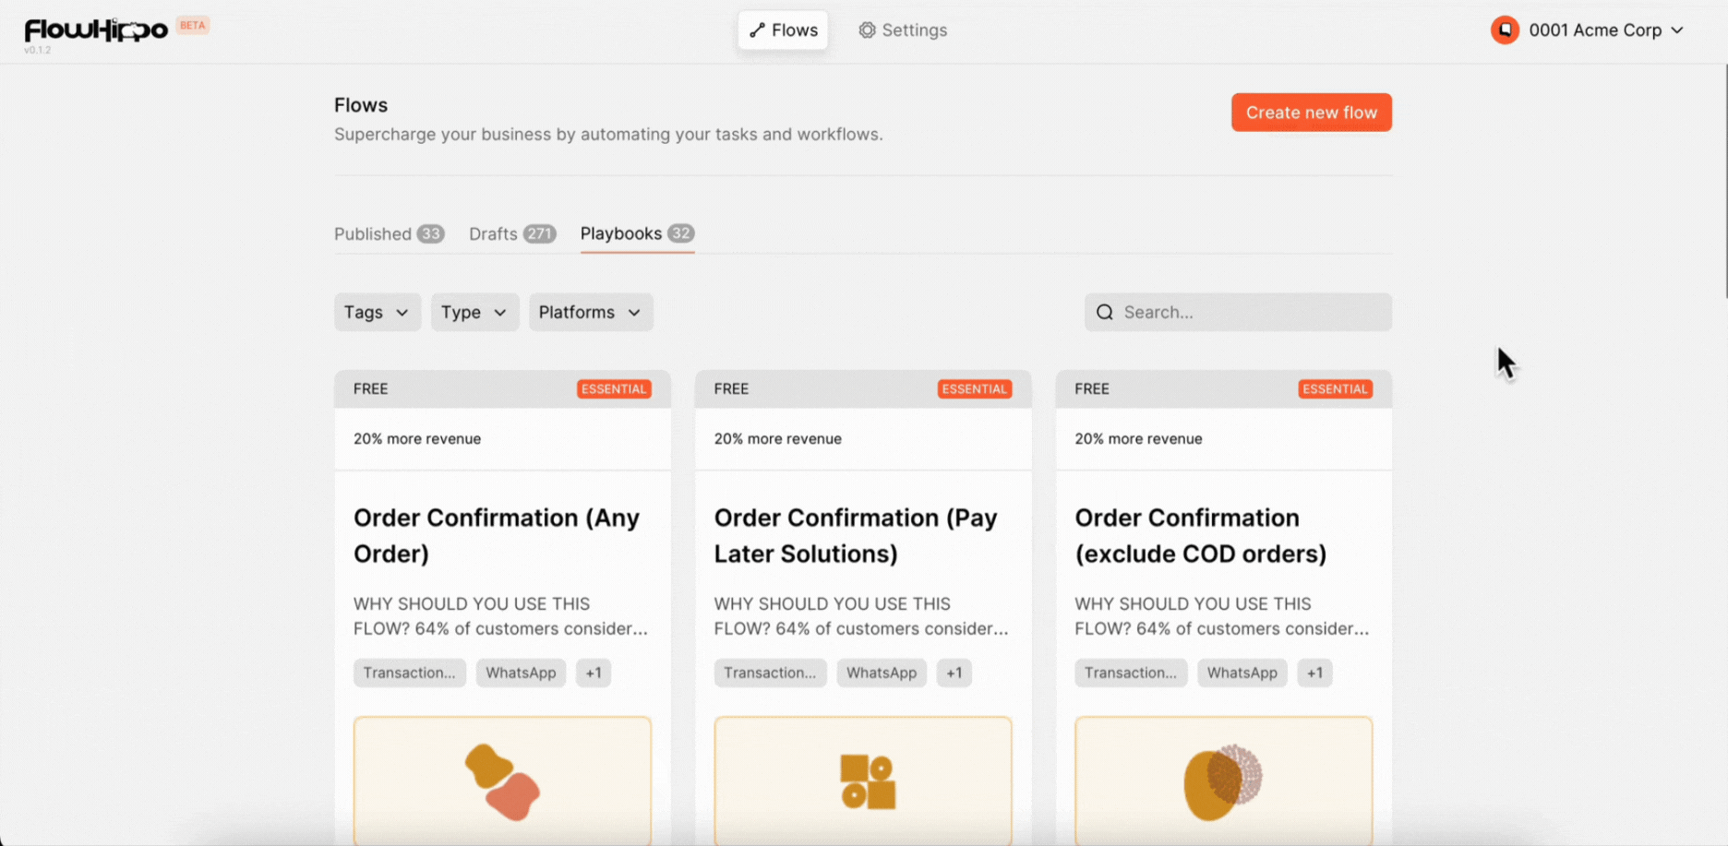Viewport: 1728px width, 846px height.
Task: Click 20% more revenue on Any Order card
Action: (417, 439)
